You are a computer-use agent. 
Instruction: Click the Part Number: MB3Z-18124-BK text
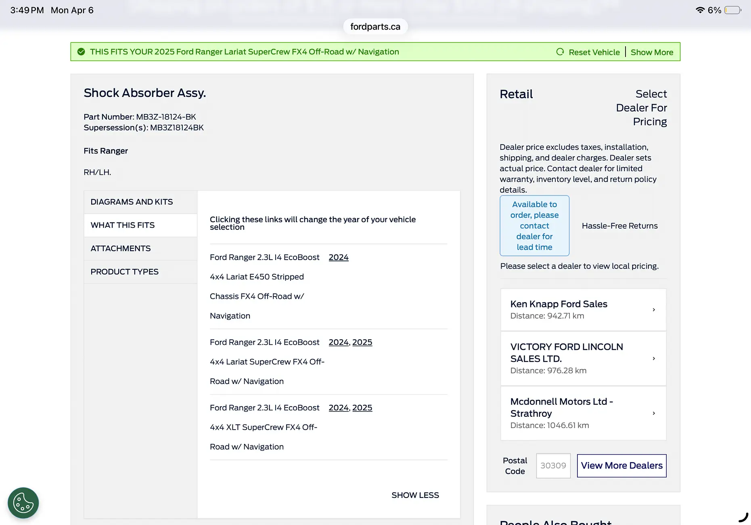140,117
